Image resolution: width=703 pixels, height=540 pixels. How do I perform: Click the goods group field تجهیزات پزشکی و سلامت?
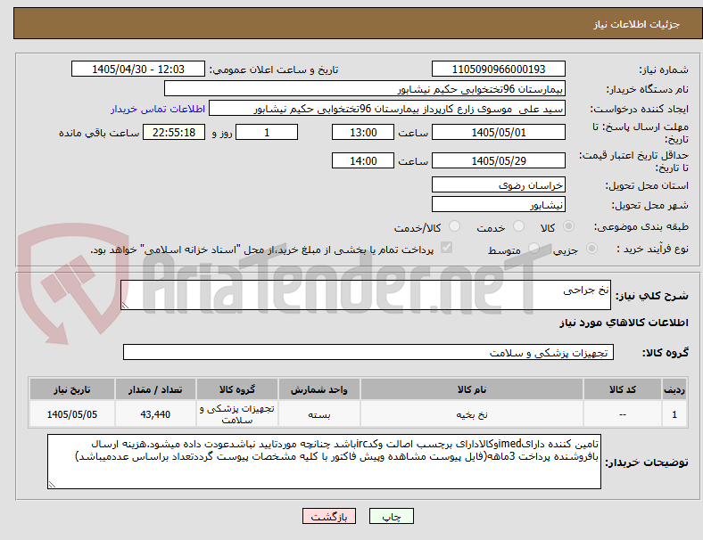point(368,352)
